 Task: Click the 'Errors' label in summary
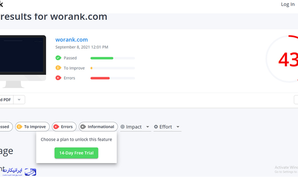click(69, 78)
